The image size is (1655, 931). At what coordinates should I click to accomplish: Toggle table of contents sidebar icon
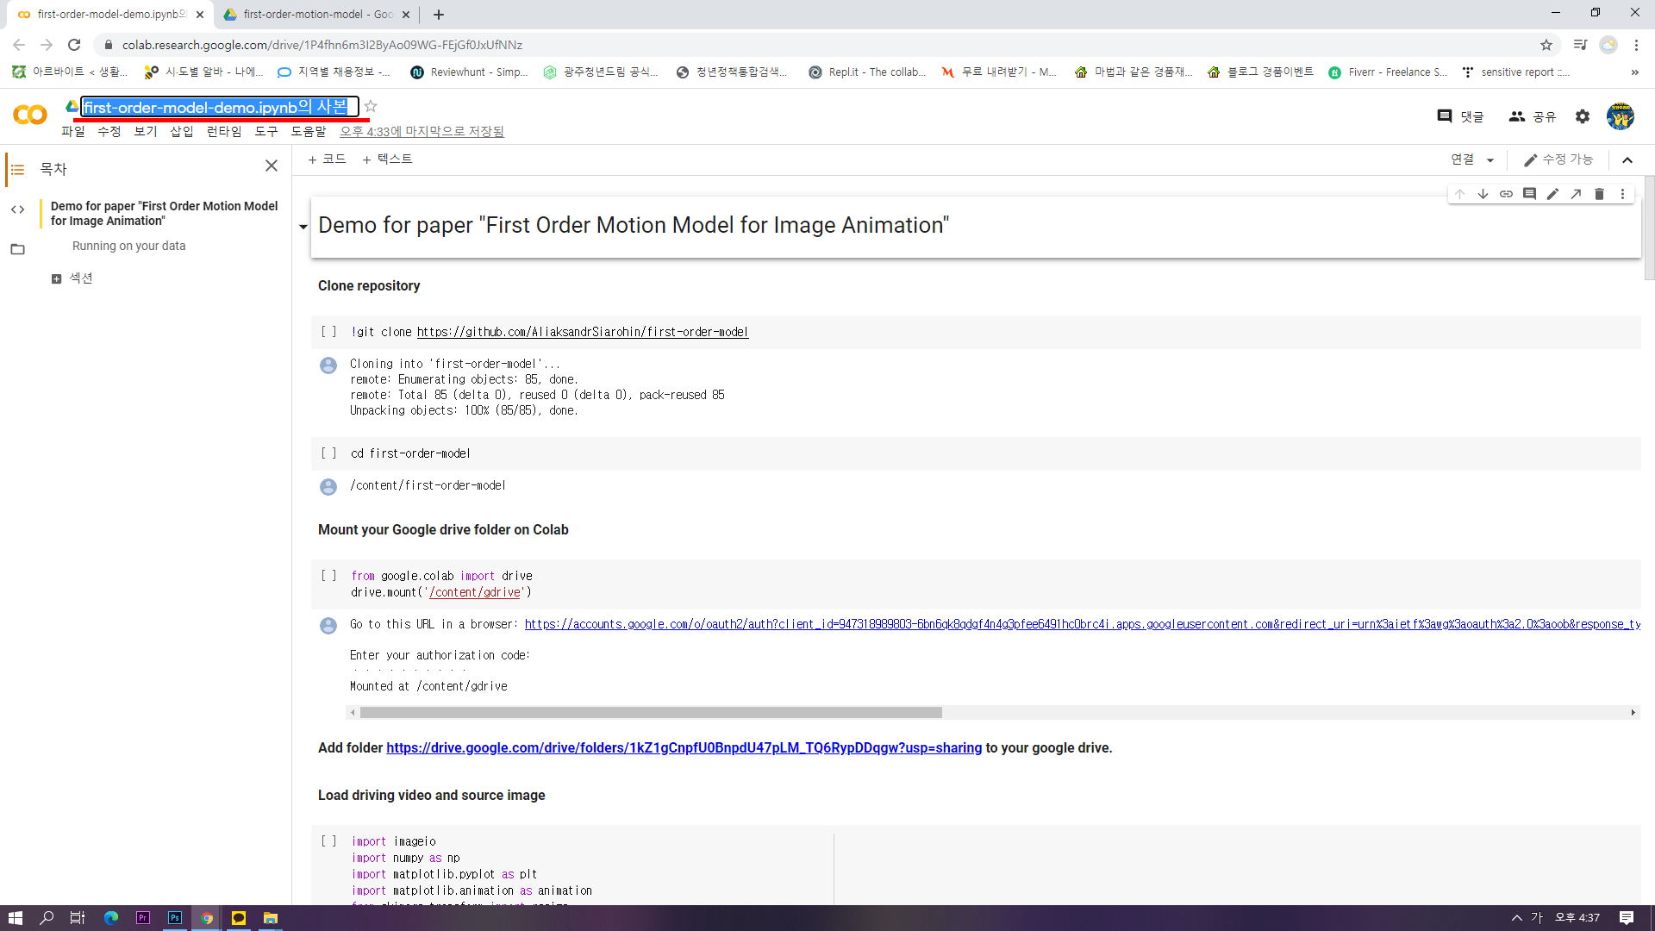click(x=17, y=169)
